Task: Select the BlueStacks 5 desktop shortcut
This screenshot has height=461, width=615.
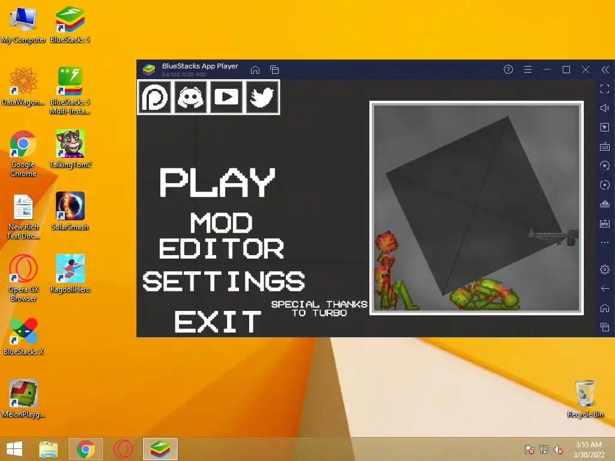Action: 70,25
